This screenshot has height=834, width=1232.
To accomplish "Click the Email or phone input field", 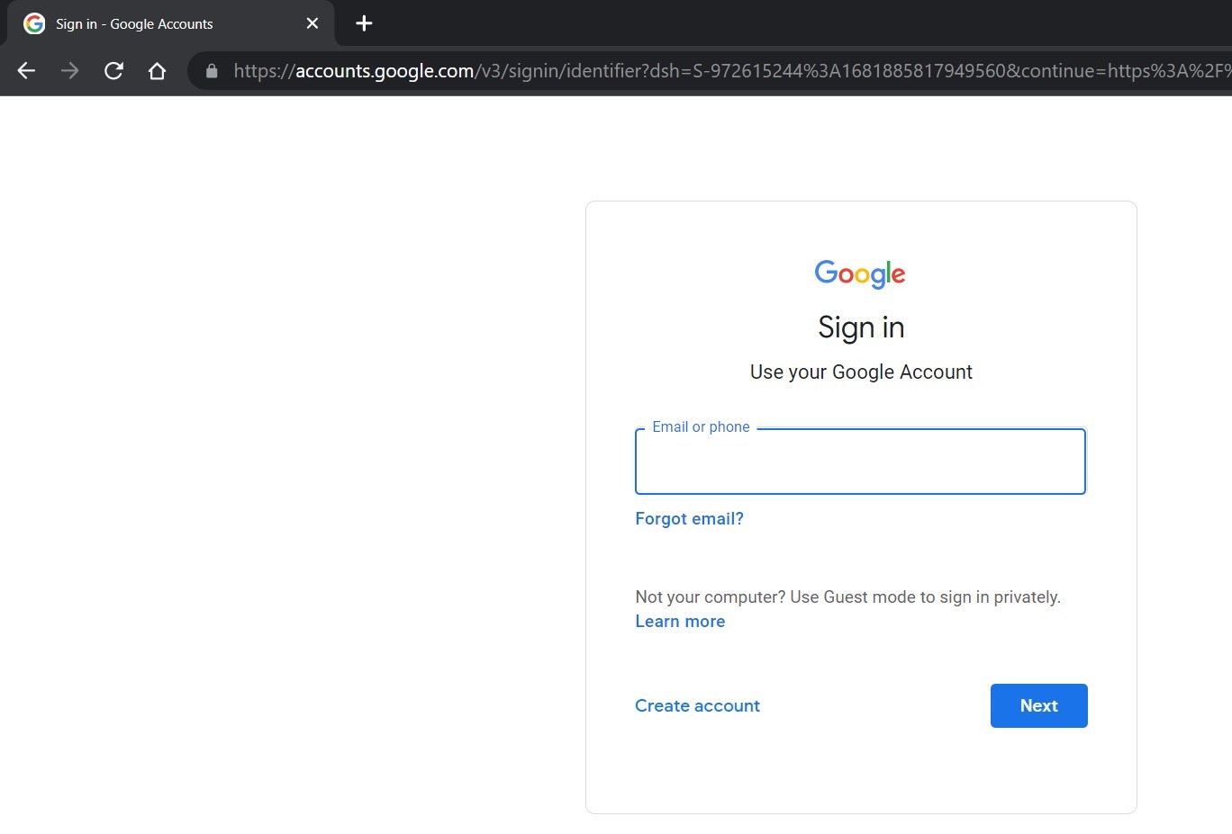I will (x=860, y=462).
